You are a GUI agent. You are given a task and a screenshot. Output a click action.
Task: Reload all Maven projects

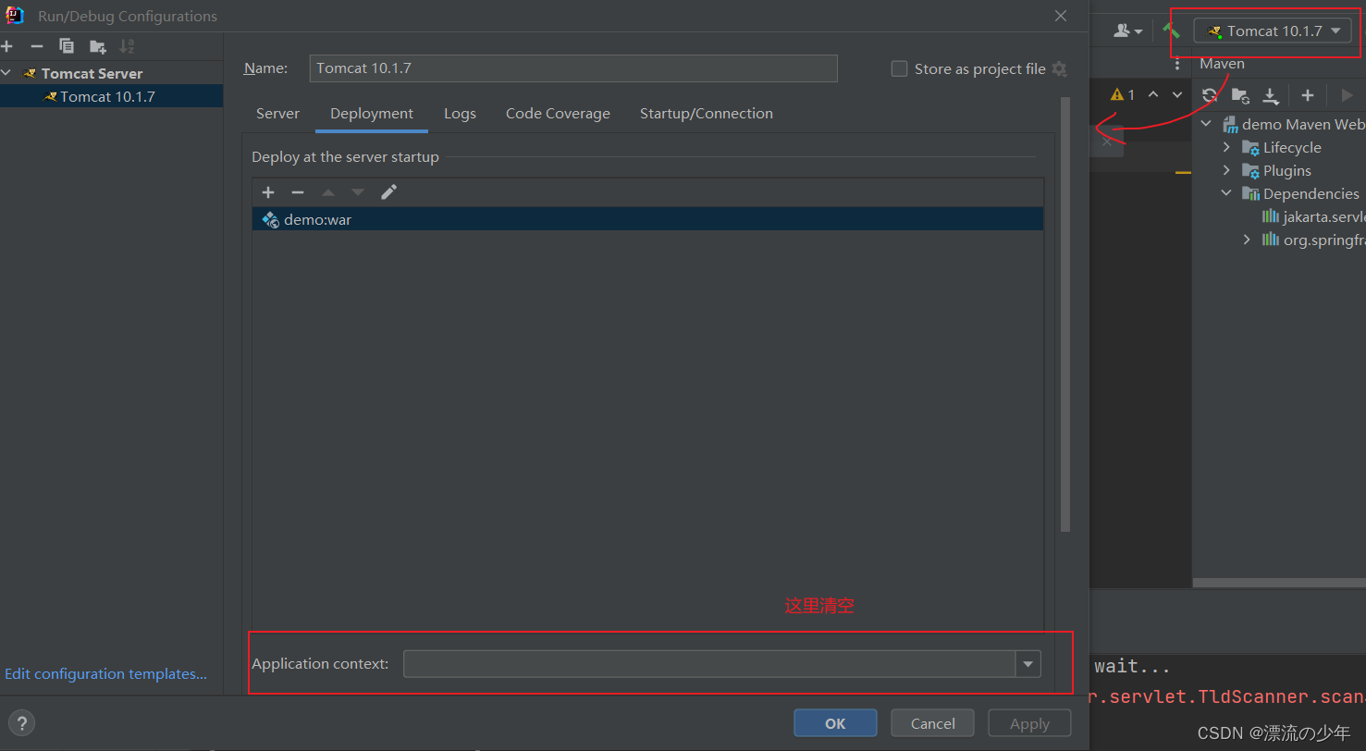tap(1210, 94)
